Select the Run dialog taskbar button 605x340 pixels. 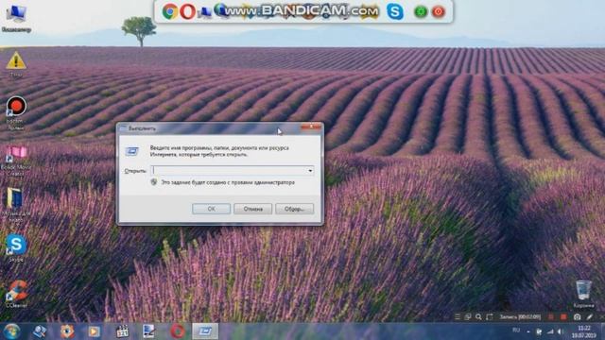click(205, 331)
